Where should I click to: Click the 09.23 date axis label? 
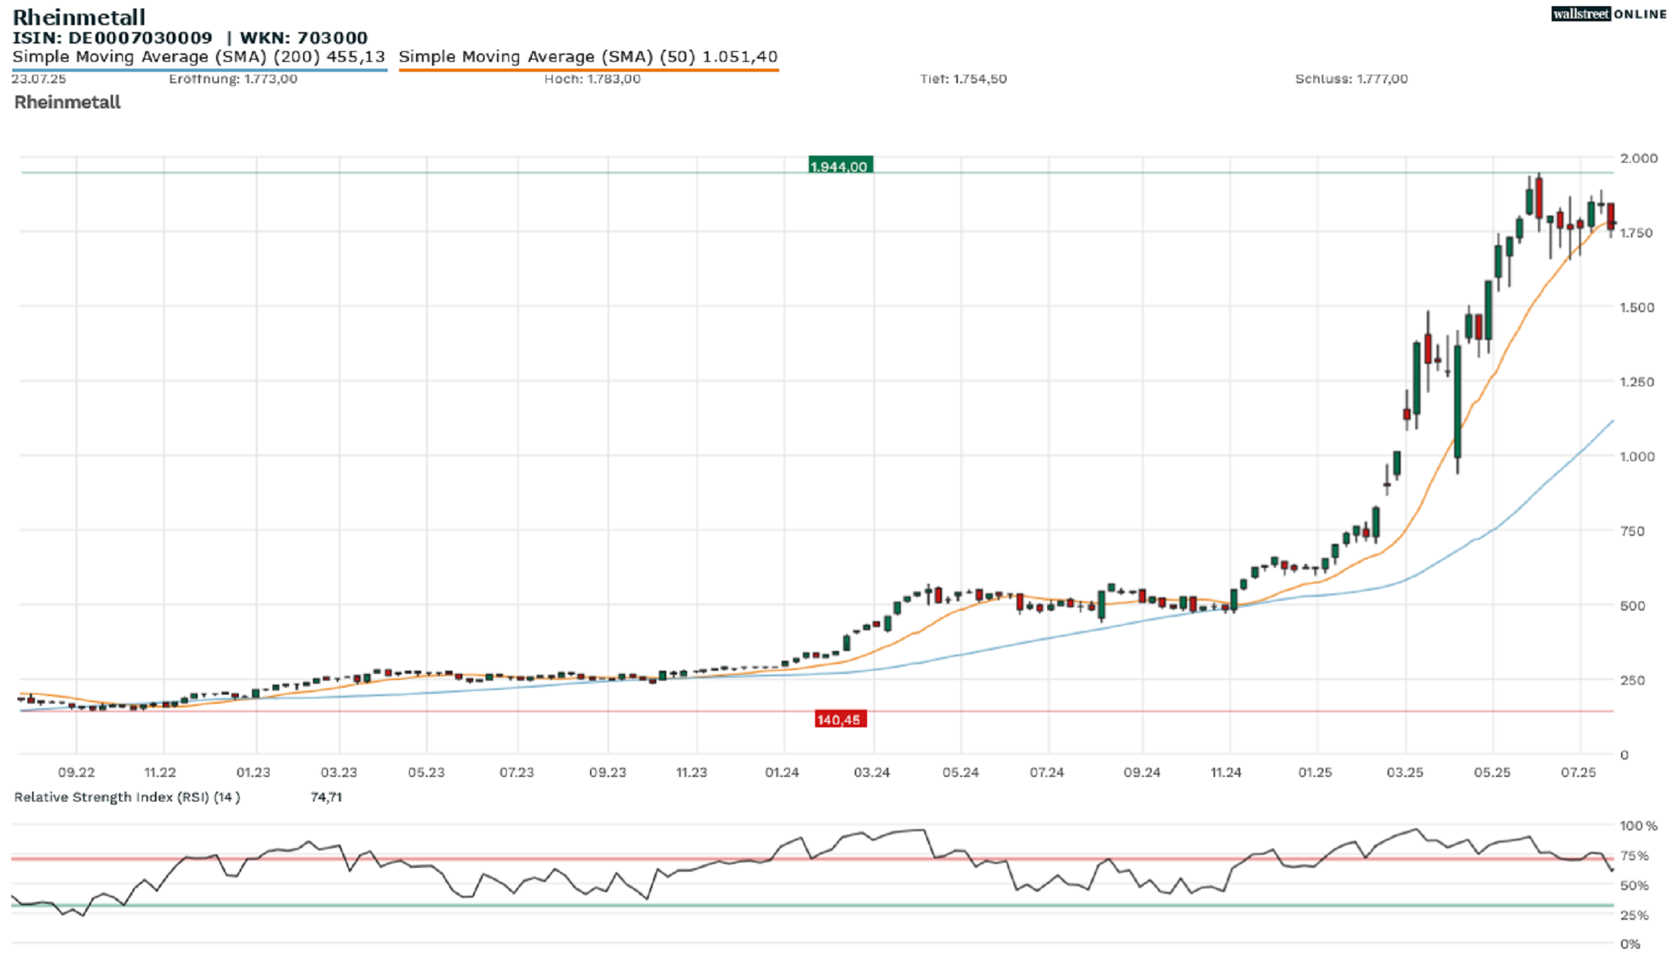[x=608, y=772]
